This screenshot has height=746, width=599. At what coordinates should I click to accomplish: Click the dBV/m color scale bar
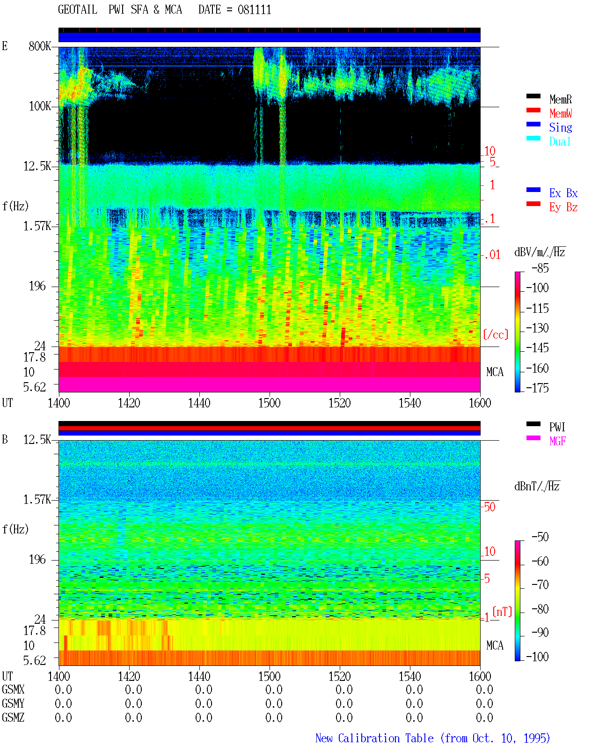(x=518, y=332)
